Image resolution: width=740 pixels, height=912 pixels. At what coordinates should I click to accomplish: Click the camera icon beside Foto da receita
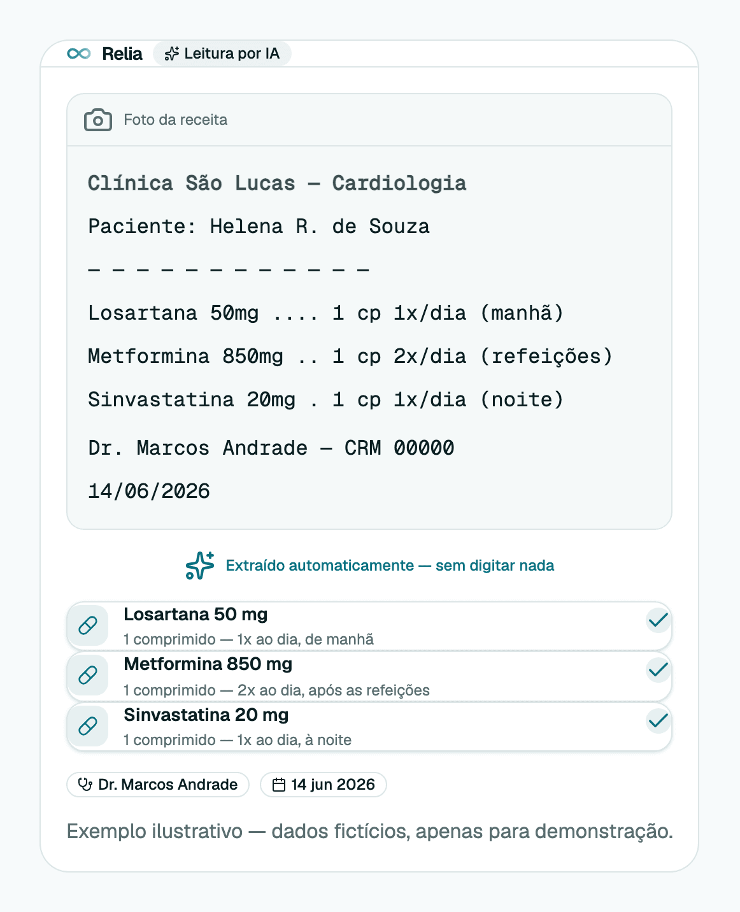[98, 120]
